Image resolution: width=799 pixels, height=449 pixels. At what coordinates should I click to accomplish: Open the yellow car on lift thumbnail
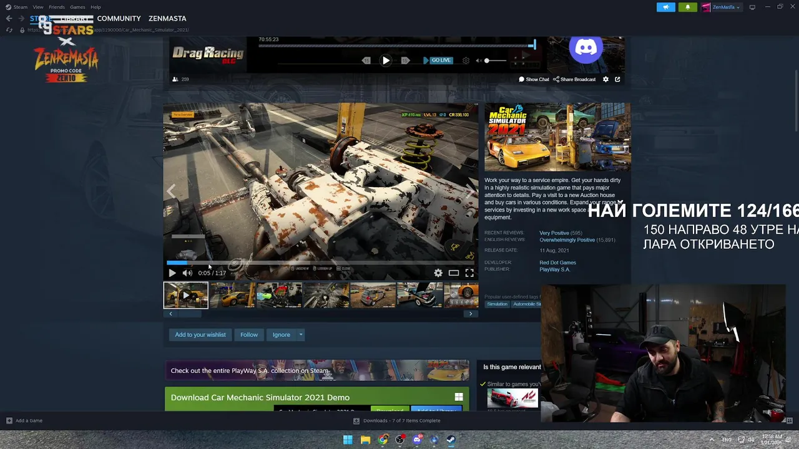(232, 295)
